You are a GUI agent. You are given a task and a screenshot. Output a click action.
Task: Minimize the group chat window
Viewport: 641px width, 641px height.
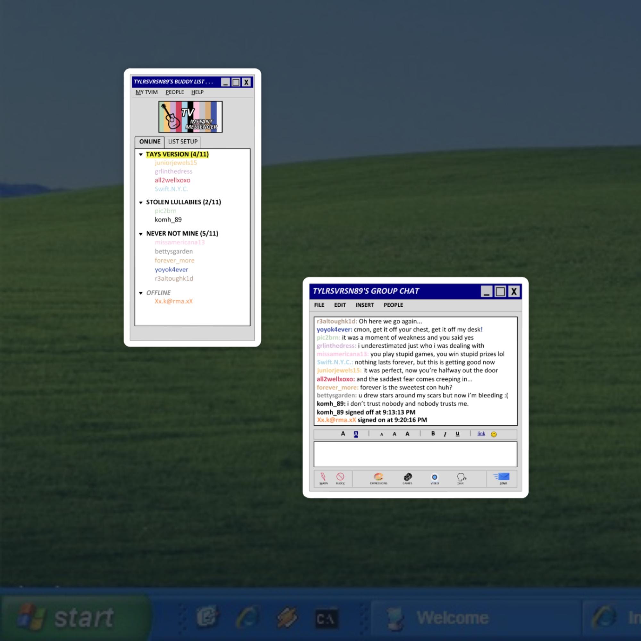(x=487, y=292)
